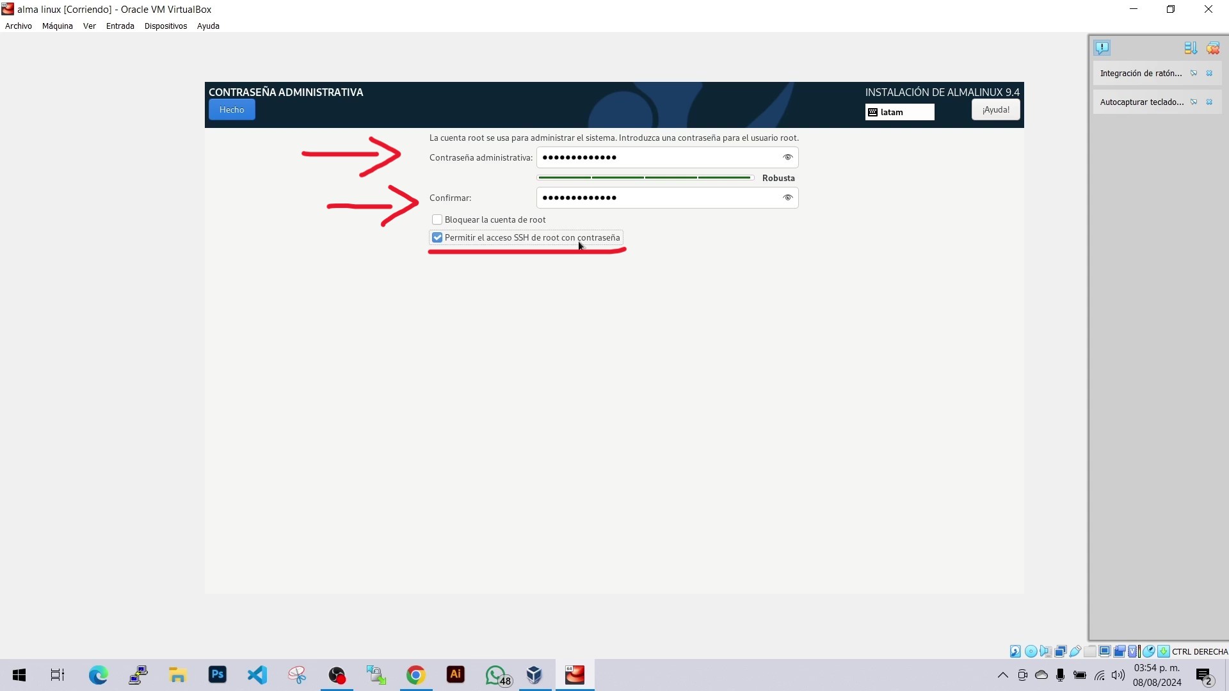Open the Windows Start menu
This screenshot has height=691, width=1229.
[19, 675]
